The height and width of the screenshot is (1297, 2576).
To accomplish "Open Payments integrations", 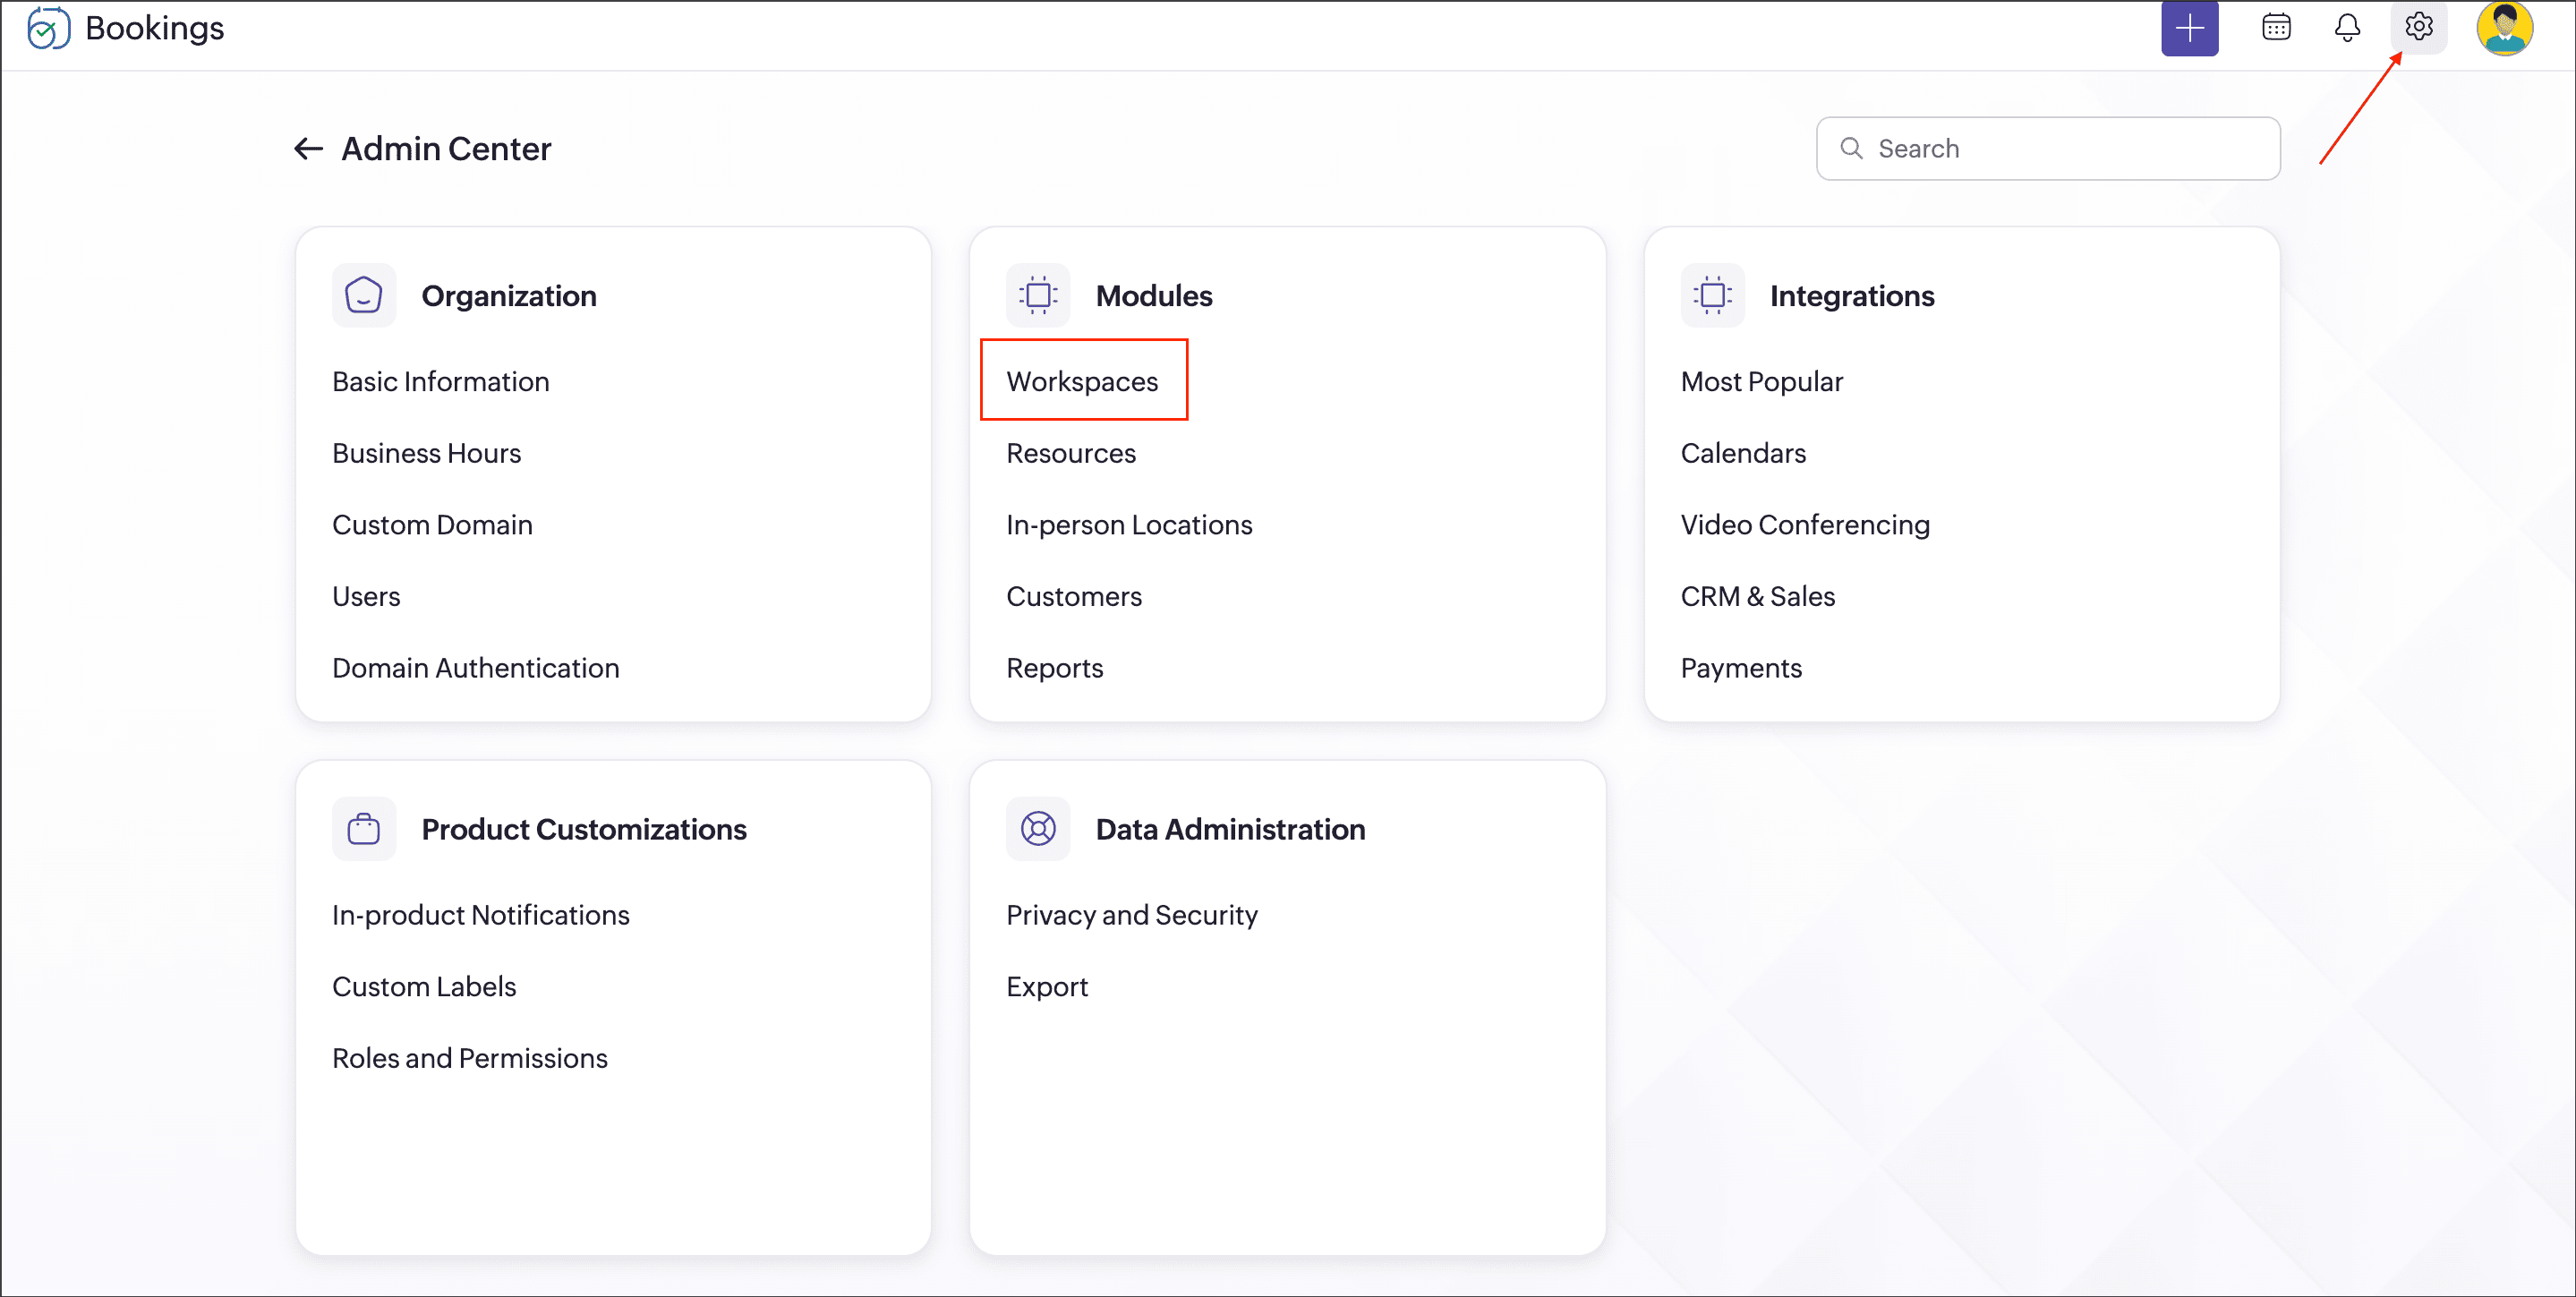I will (1741, 668).
